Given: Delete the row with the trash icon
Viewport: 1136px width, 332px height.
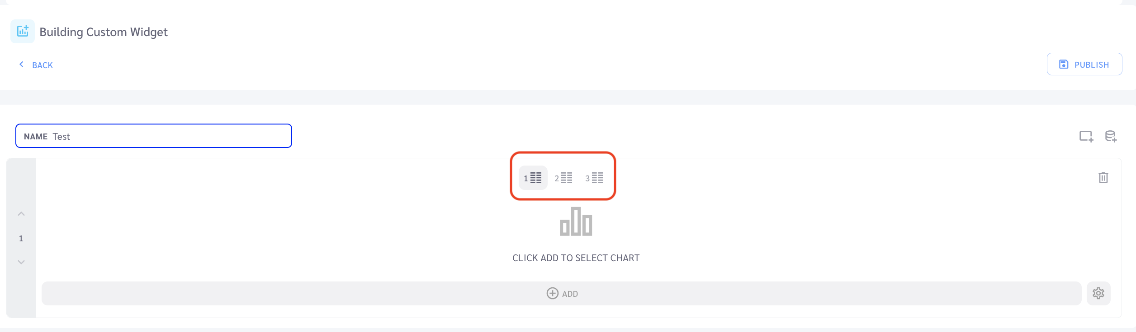Looking at the screenshot, I should (x=1103, y=178).
